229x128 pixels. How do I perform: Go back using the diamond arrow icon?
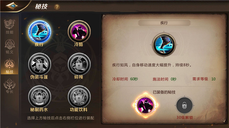[12, 6]
